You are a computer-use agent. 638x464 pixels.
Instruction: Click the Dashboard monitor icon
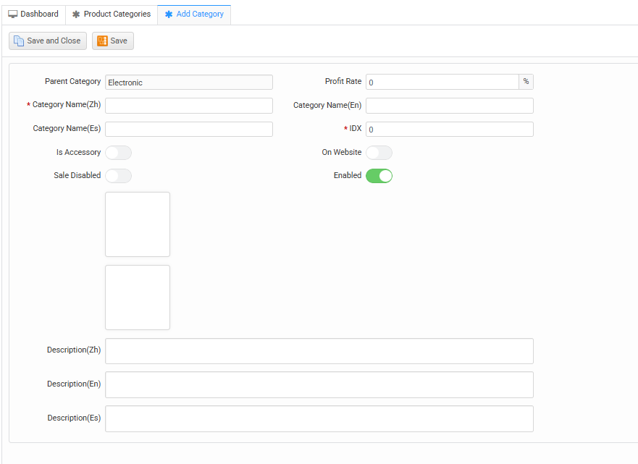click(x=13, y=14)
